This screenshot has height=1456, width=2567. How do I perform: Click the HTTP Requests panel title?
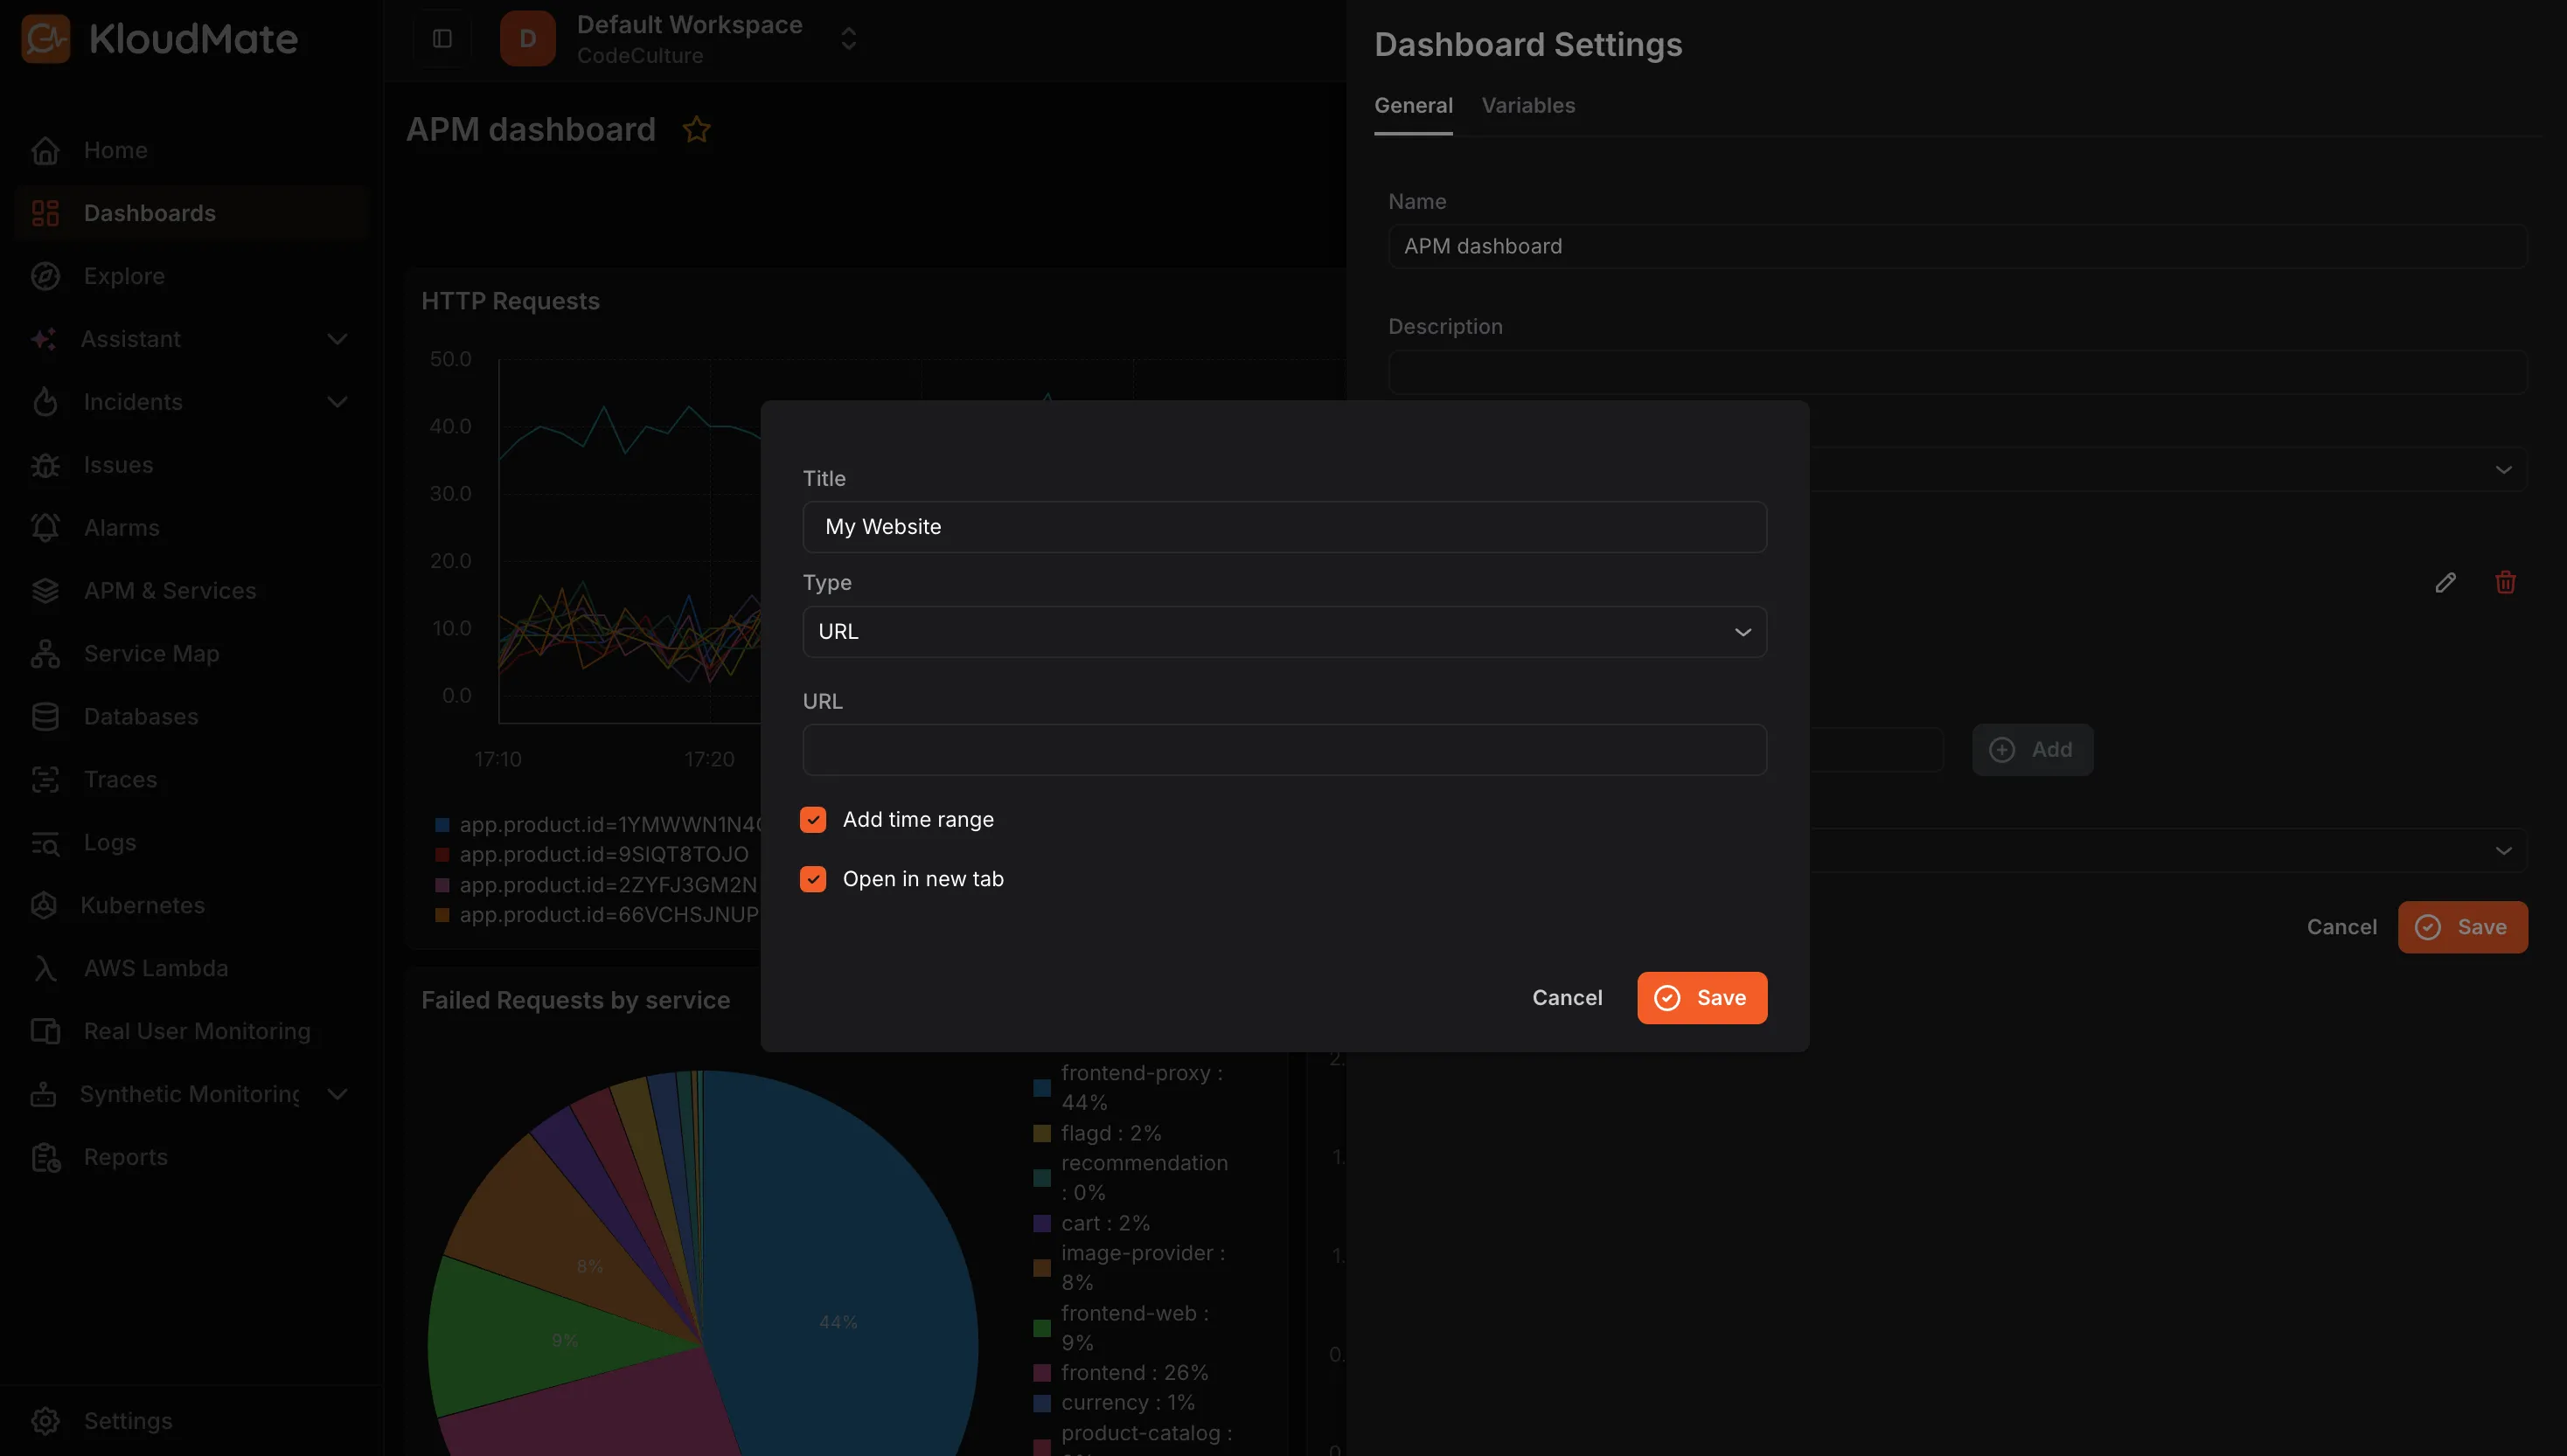(x=511, y=301)
